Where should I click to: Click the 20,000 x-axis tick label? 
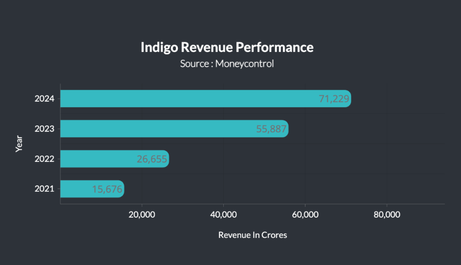click(x=142, y=215)
